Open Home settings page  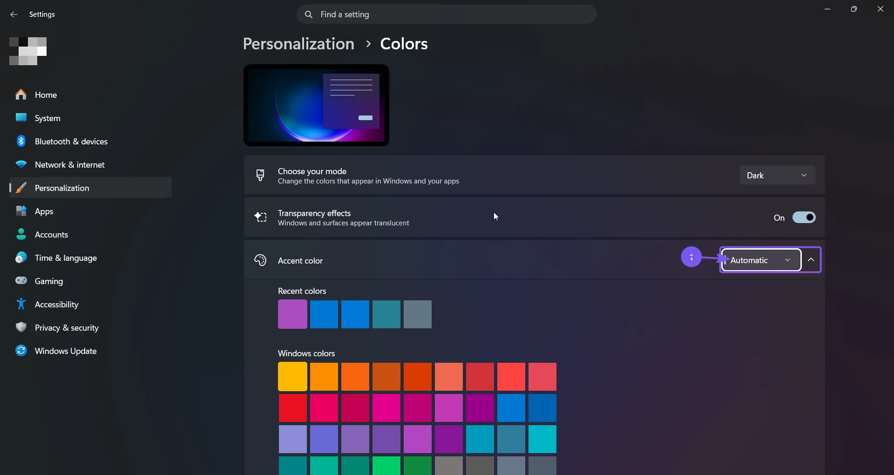point(90,95)
